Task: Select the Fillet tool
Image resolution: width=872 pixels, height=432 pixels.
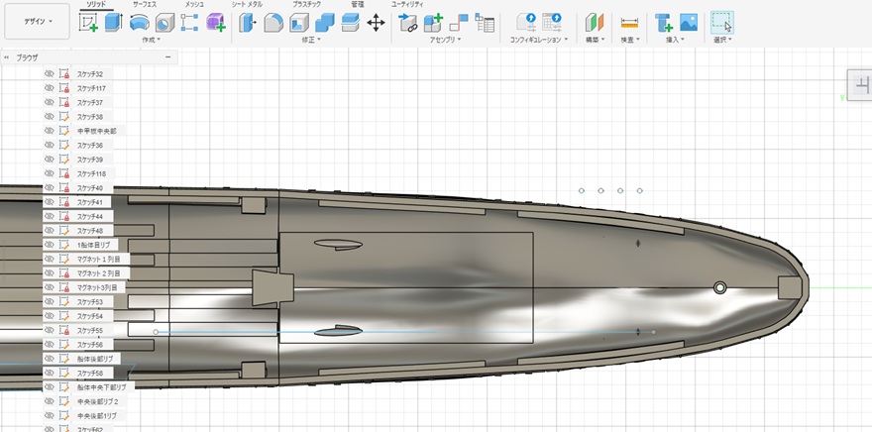Action: point(272,22)
